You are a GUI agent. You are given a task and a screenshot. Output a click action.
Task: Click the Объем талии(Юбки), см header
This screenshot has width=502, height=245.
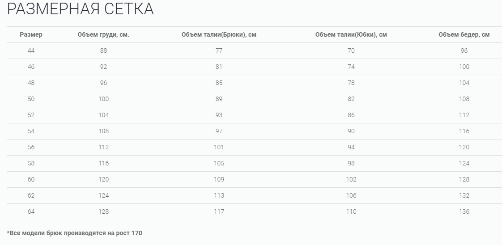click(351, 35)
